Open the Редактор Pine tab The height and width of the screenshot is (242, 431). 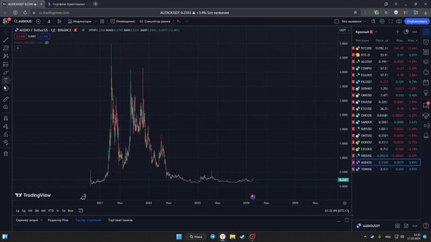pyautogui.click(x=58, y=220)
